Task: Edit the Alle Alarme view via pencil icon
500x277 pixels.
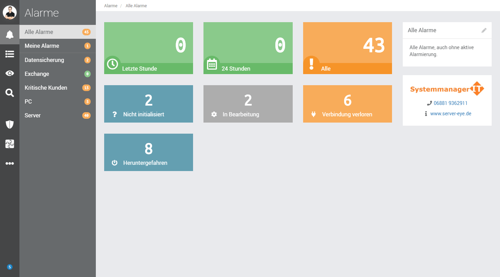Action: click(x=484, y=30)
